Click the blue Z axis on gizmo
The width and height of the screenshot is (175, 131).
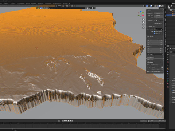coord(141,12)
